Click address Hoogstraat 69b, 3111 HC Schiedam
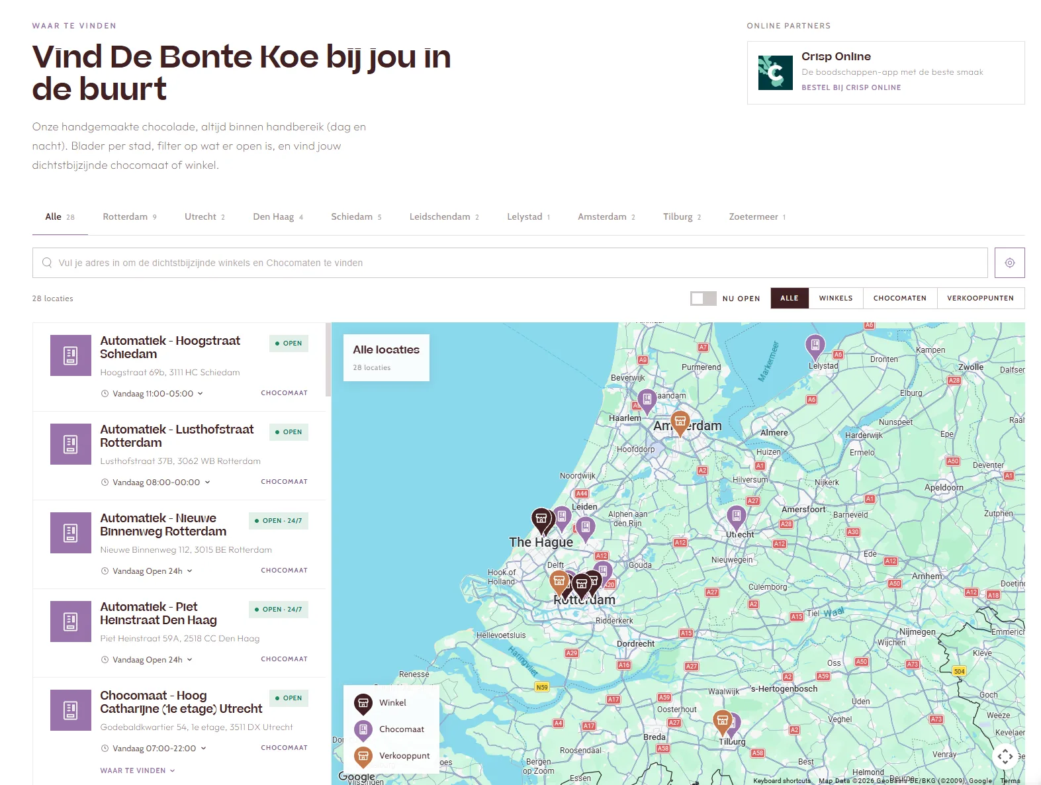This screenshot has width=1041, height=785. tap(170, 373)
